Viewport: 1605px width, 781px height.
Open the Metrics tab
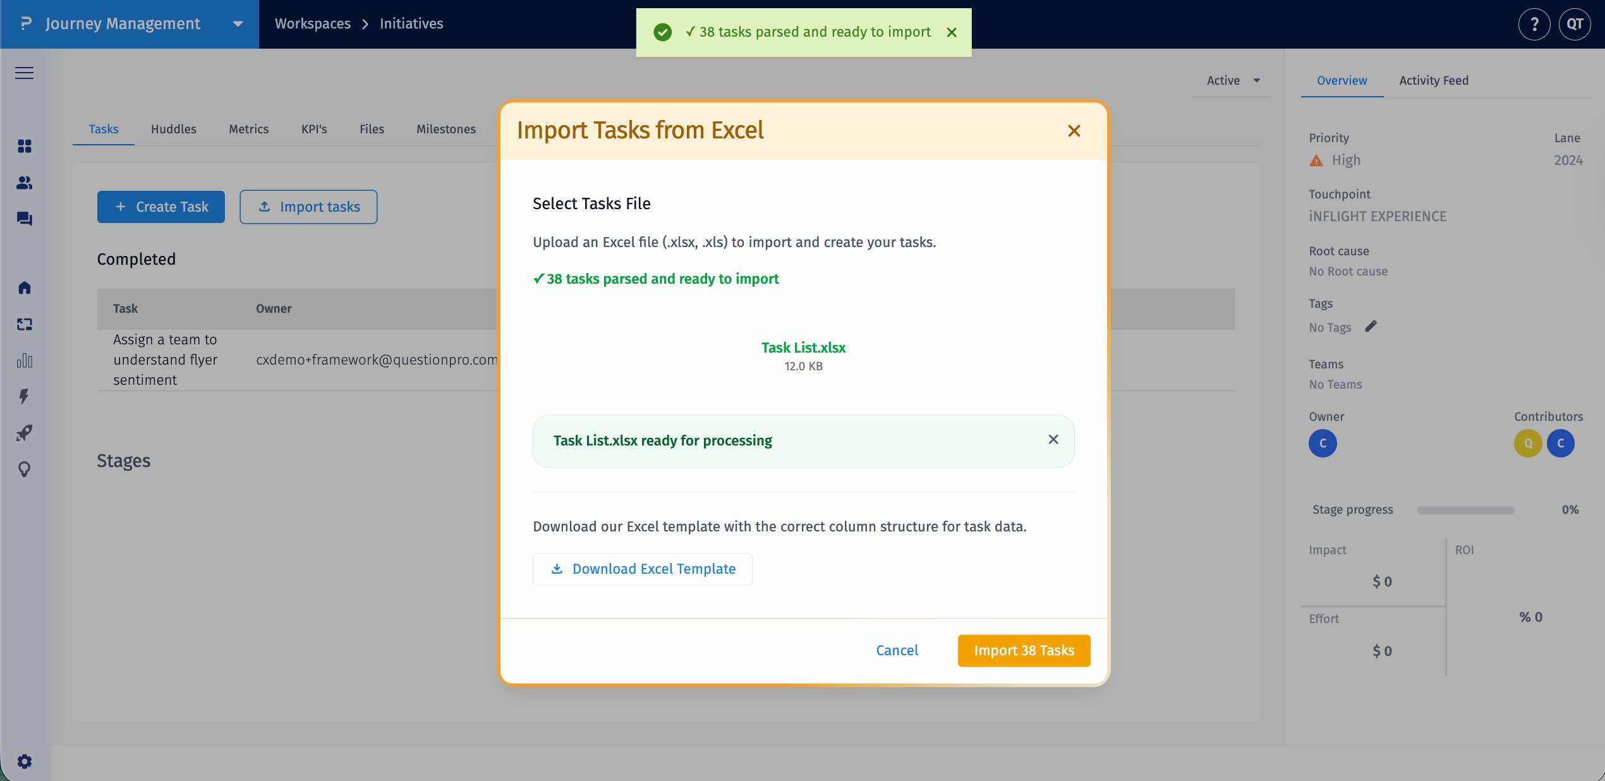248,129
